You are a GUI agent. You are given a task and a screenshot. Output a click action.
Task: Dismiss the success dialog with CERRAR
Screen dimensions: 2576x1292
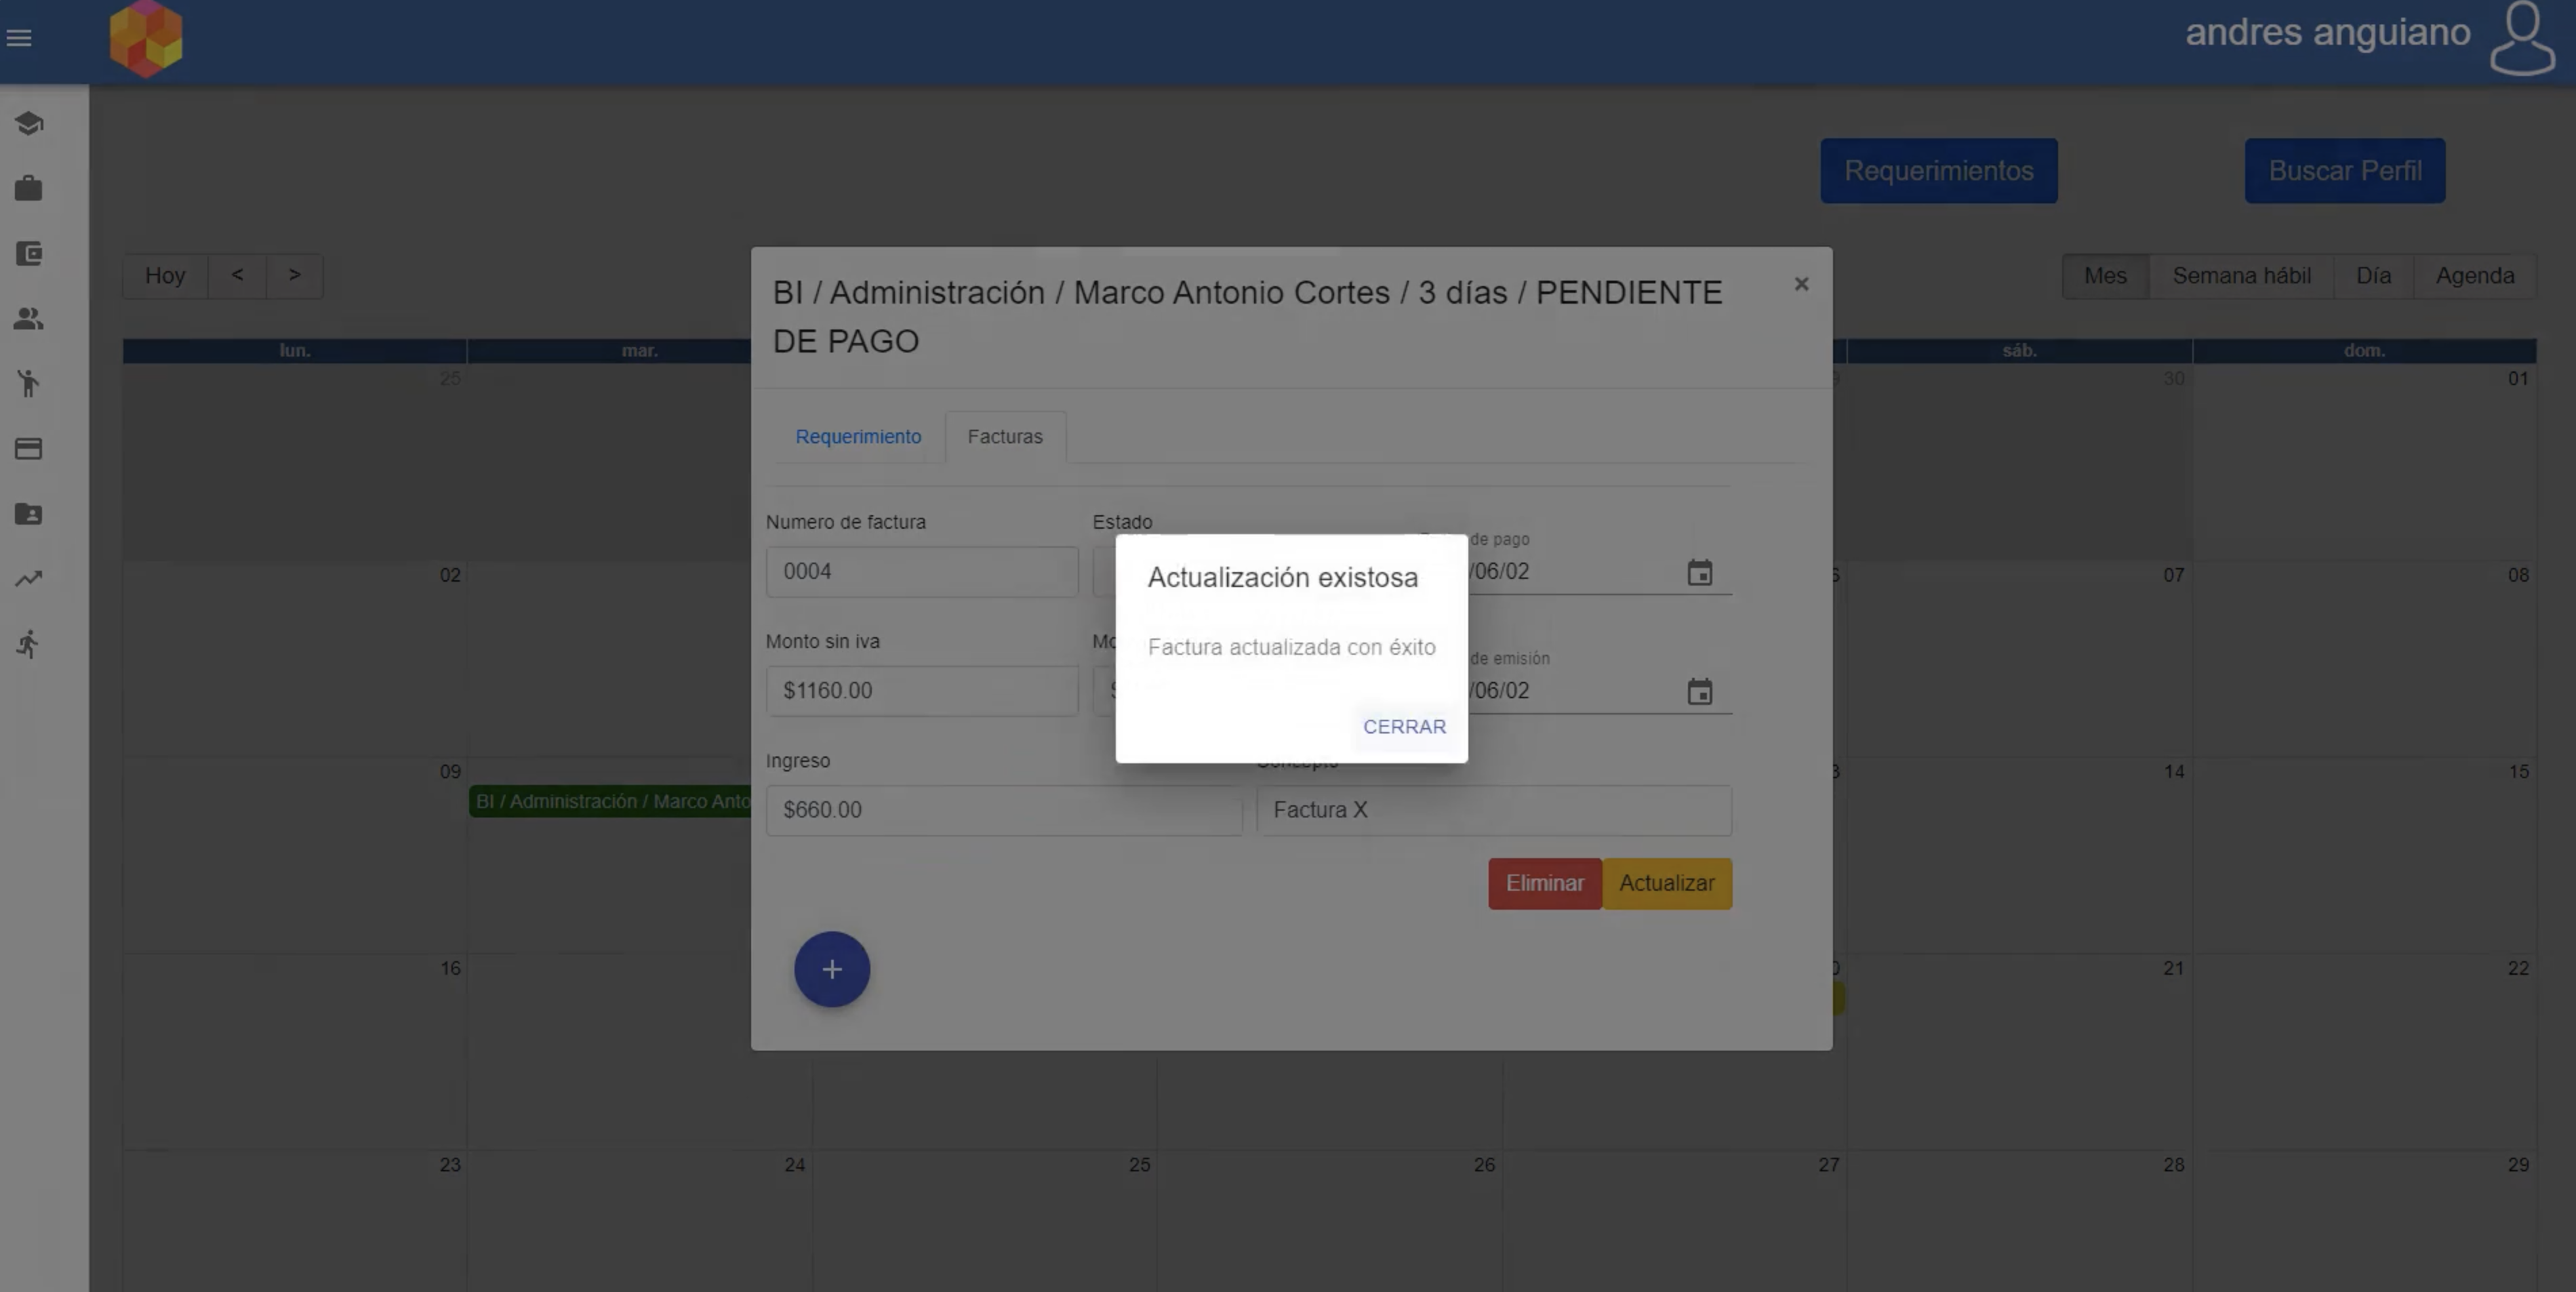(x=1404, y=727)
